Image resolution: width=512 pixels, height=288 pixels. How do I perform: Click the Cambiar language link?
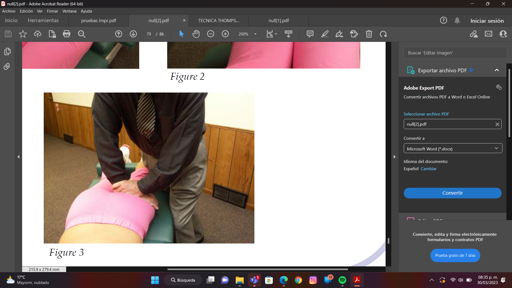(x=429, y=169)
